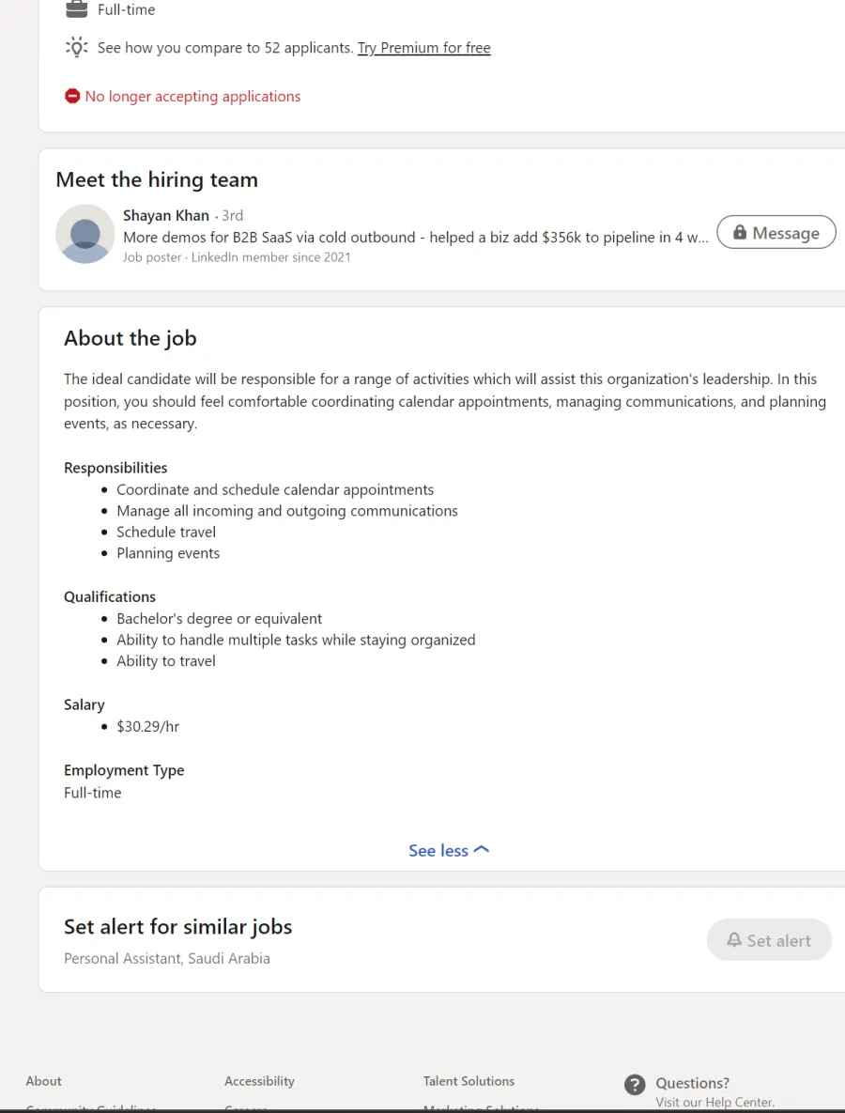This screenshot has height=1113, width=845.
Task: Visit our Help Center link
Action: [714, 1103]
